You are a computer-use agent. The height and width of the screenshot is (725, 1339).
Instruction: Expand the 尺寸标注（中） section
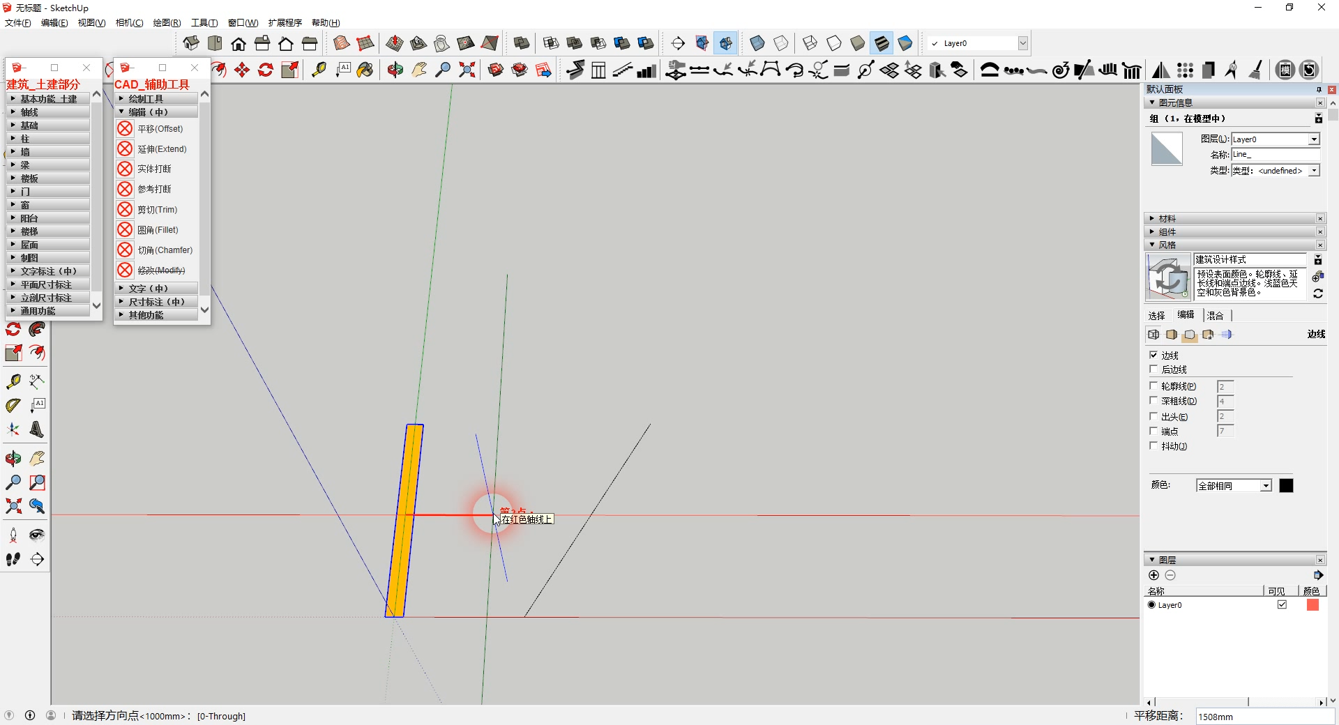157,302
